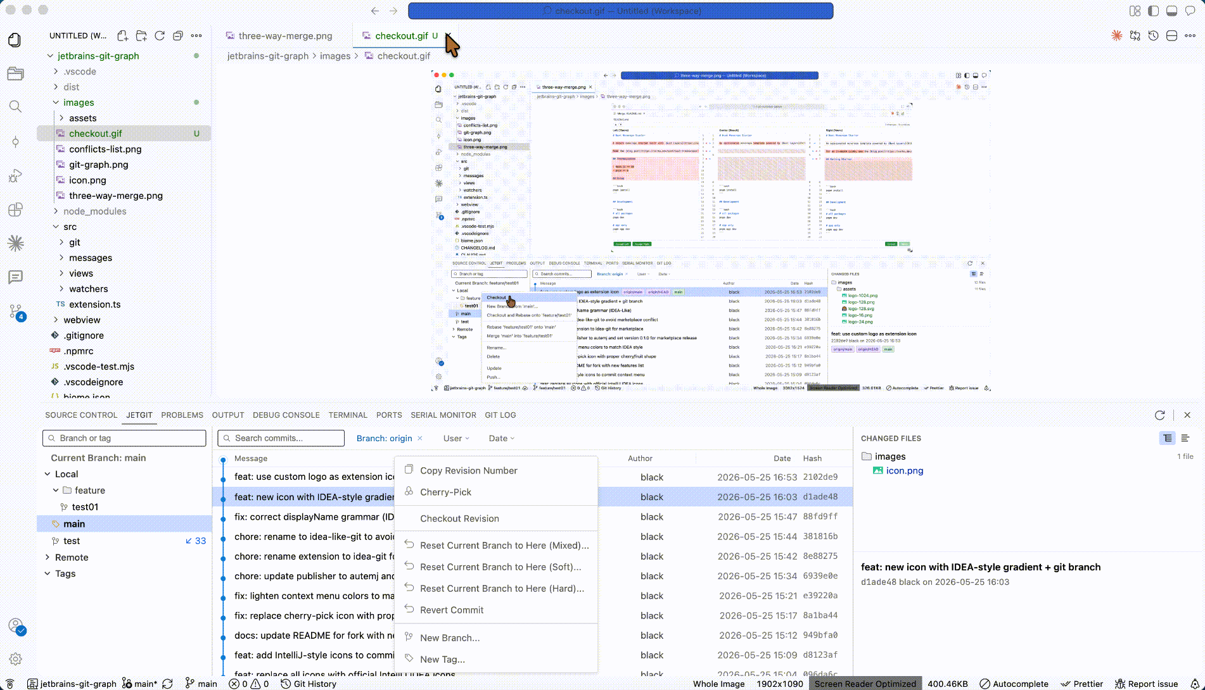The height and width of the screenshot is (690, 1205).
Task: Choose Reset Current Branch to Here (Hard)
Action: click(x=496, y=588)
